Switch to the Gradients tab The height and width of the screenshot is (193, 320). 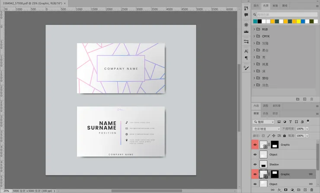coord(275,6)
